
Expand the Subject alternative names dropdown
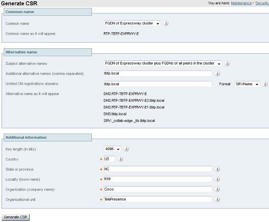163,64
